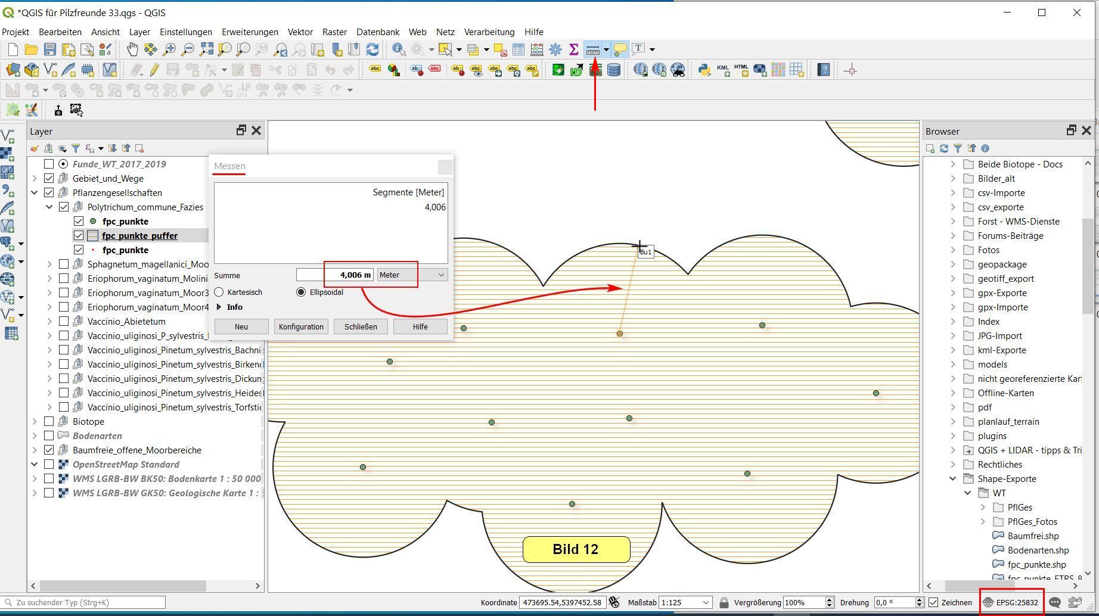Open the Meter unit dropdown
Image resolution: width=1099 pixels, height=616 pixels.
click(412, 275)
